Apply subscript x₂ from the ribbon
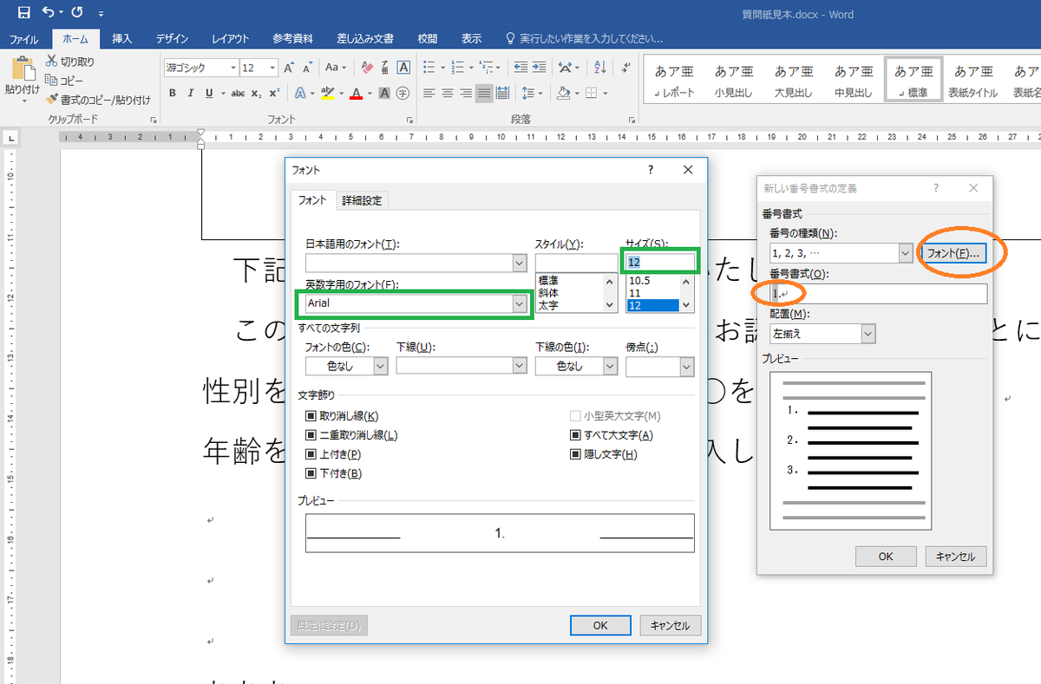This screenshot has height=684, width=1041. point(256,93)
